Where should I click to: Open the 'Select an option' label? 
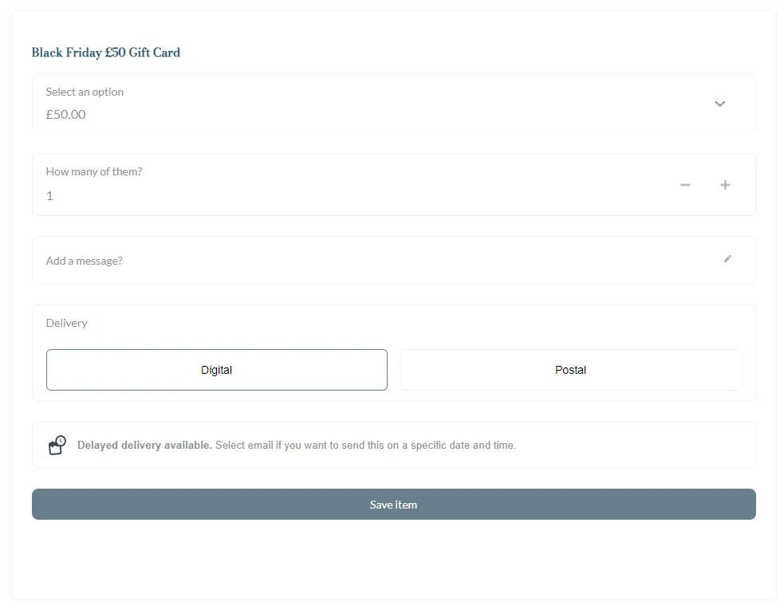click(85, 92)
